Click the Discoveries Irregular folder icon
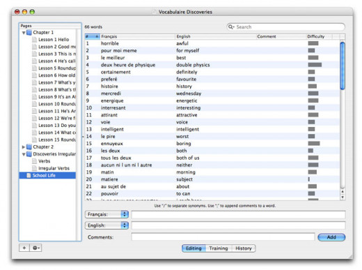This screenshot has width=362, height=270. (x=29, y=154)
